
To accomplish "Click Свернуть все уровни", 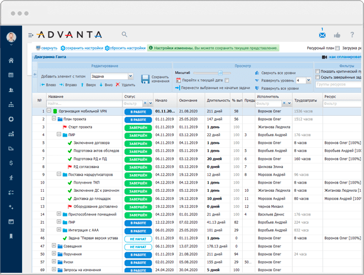I will (275, 73).
